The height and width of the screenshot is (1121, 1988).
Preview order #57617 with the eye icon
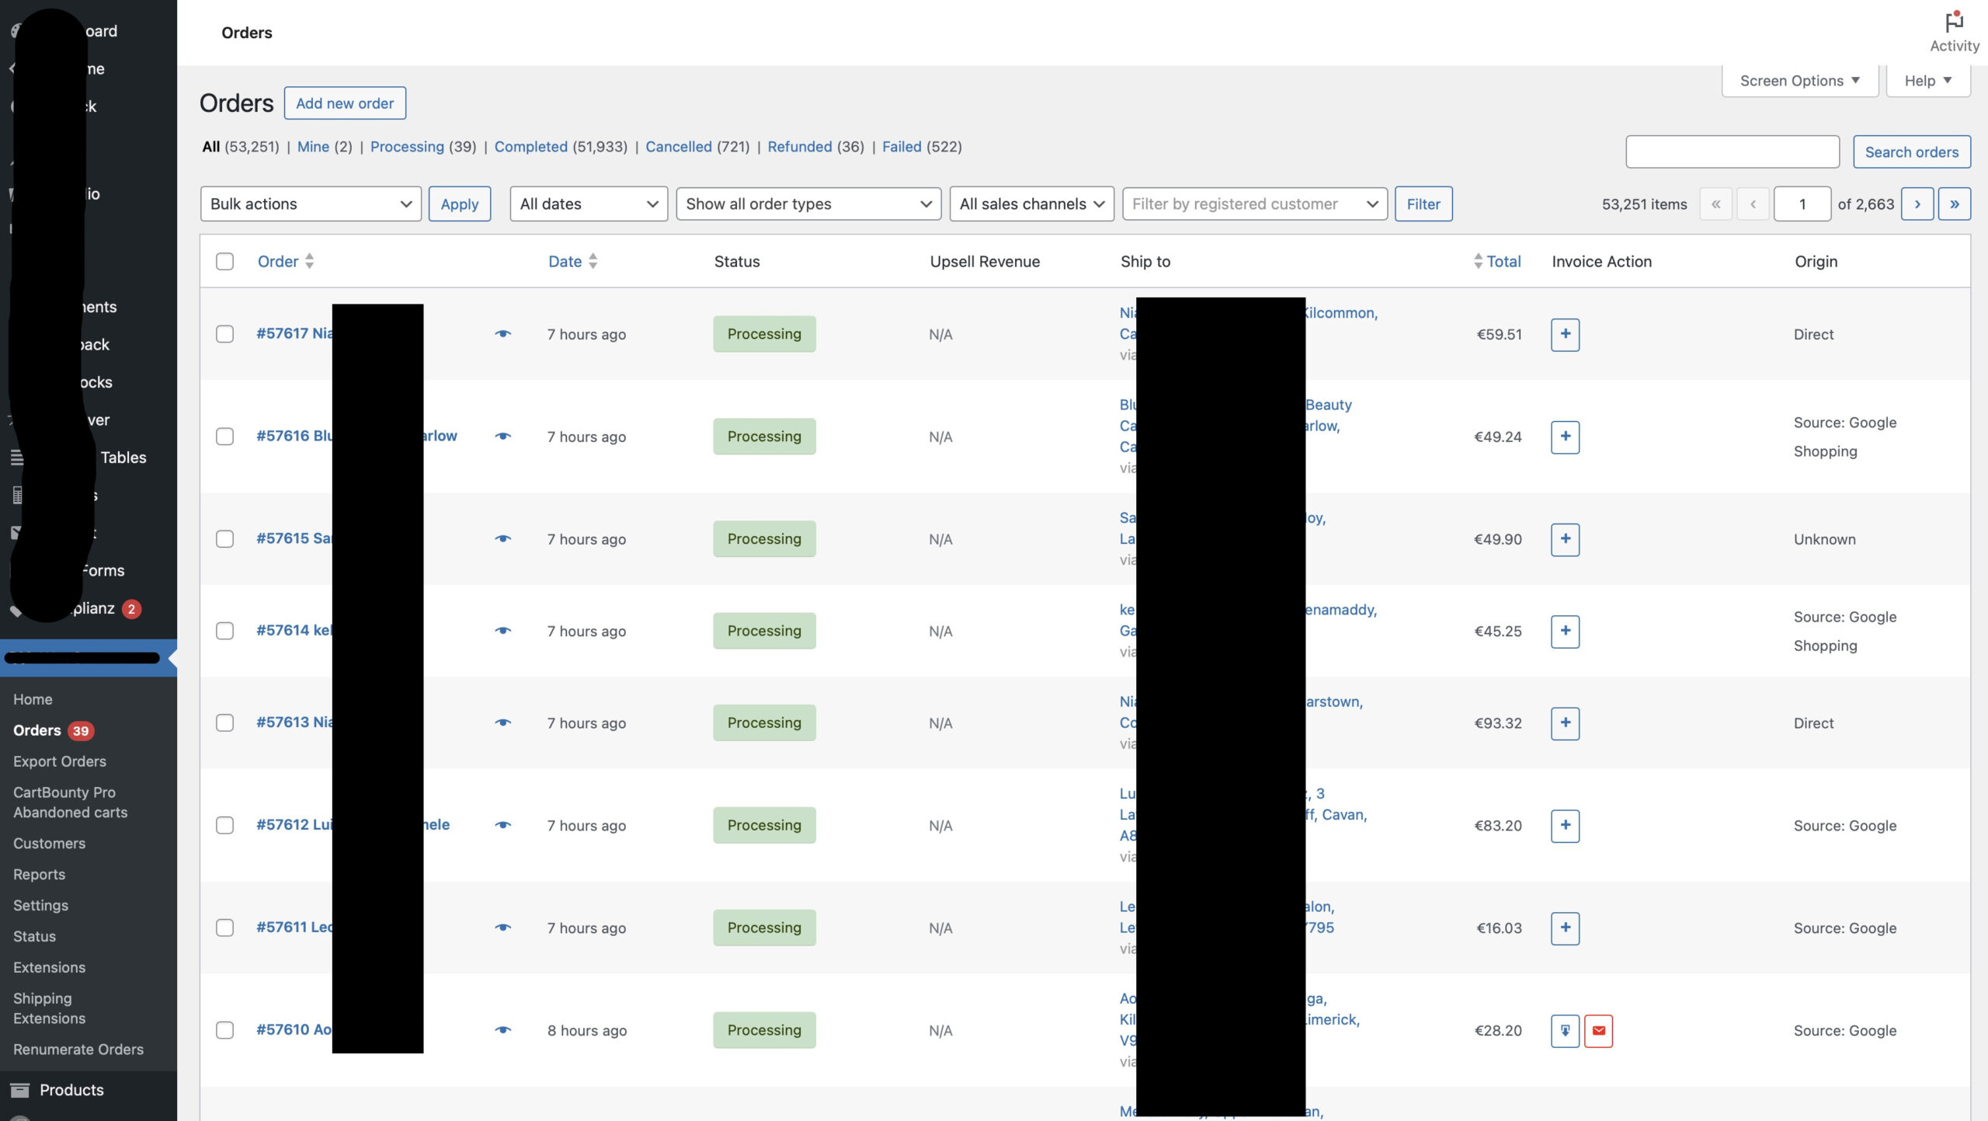503,334
